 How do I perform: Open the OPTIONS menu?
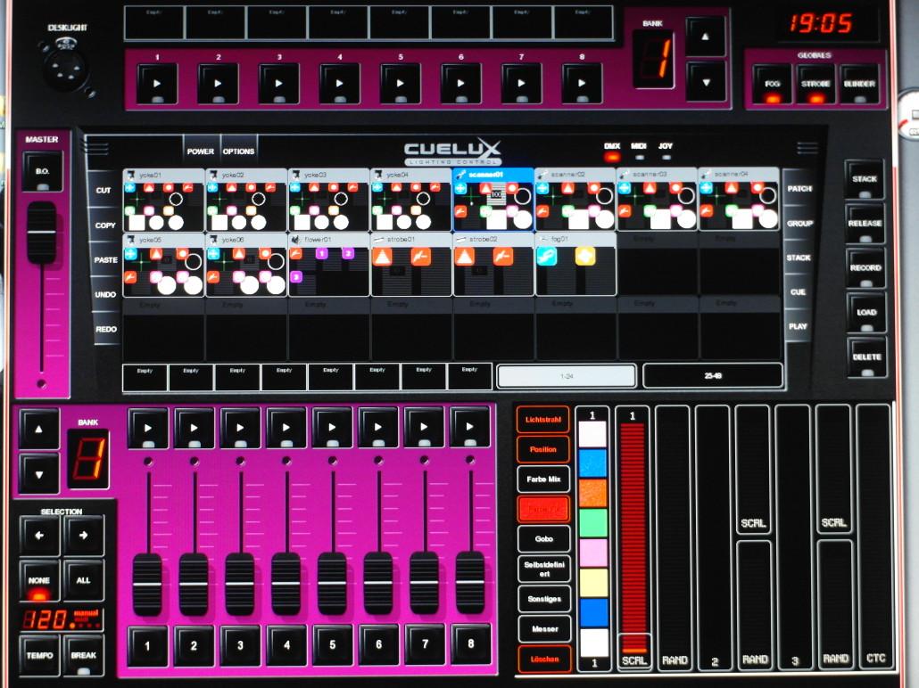(238, 152)
